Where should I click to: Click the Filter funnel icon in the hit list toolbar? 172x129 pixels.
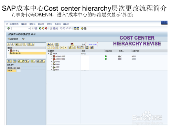tap(27, 61)
